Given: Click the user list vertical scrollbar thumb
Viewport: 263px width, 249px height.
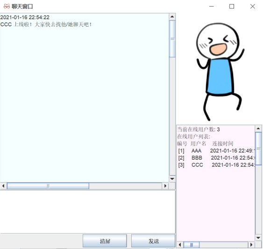Looking at the screenshot, I should [258, 148].
